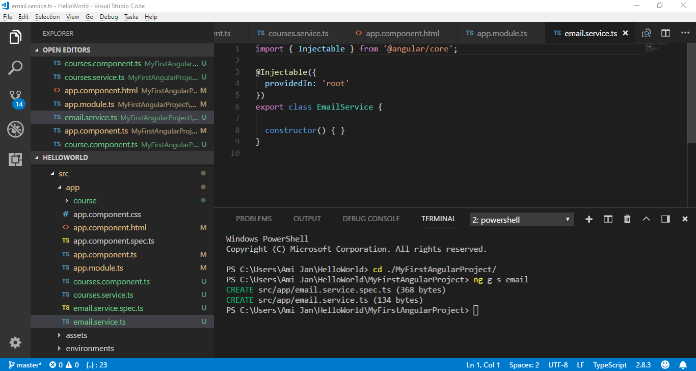Open courses.component.ts in Open Editors list
This screenshot has width=696, height=371.
pos(122,64)
